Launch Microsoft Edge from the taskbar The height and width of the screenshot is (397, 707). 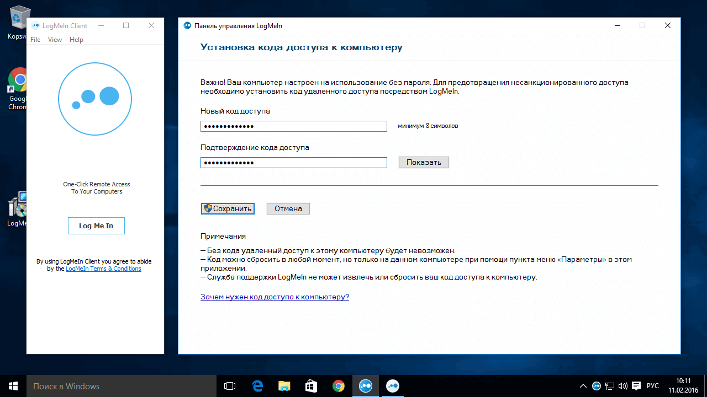click(x=257, y=386)
